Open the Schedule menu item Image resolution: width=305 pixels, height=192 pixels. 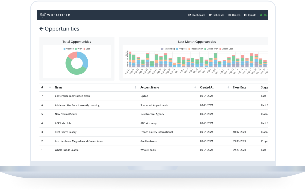(217, 15)
